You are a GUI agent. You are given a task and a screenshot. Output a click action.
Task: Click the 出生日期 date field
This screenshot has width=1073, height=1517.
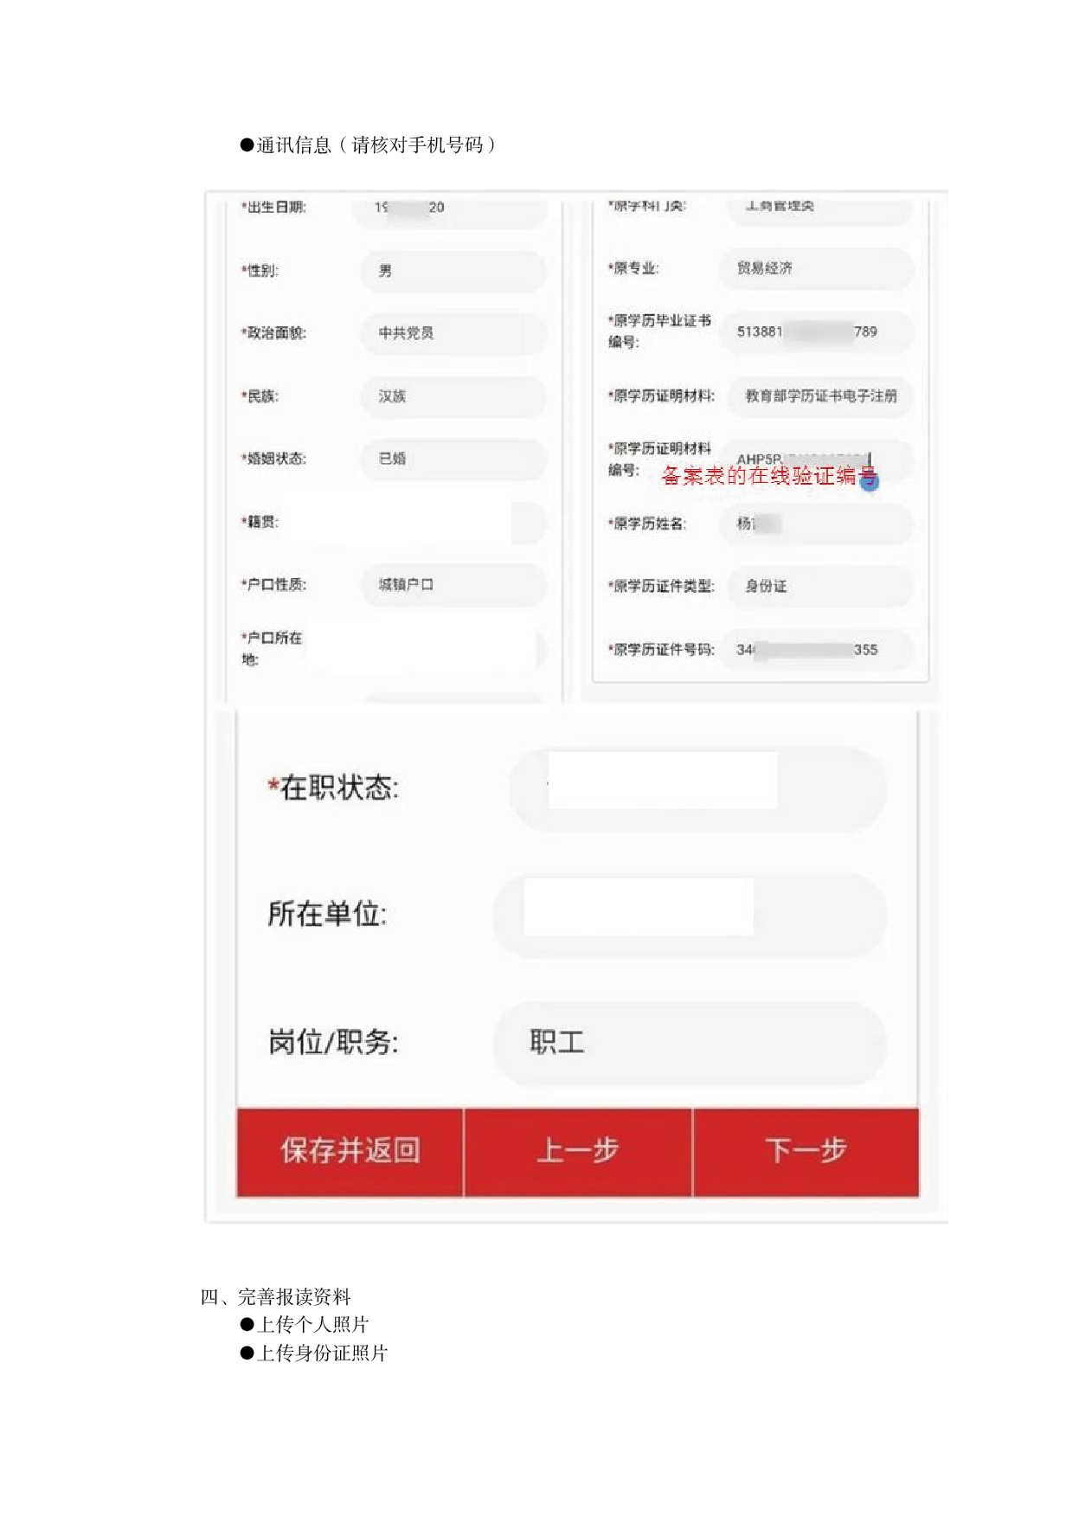pyautogui.click(x=449, y=209)
